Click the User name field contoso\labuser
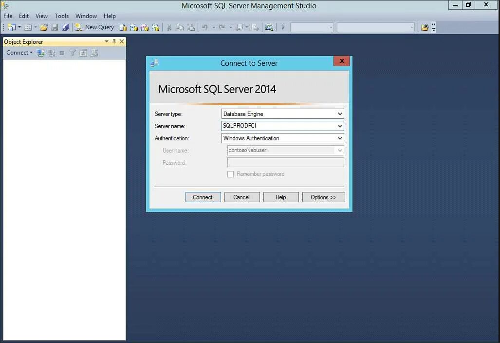The height and width of the screenshot is (343, 500). pos(285,150)
